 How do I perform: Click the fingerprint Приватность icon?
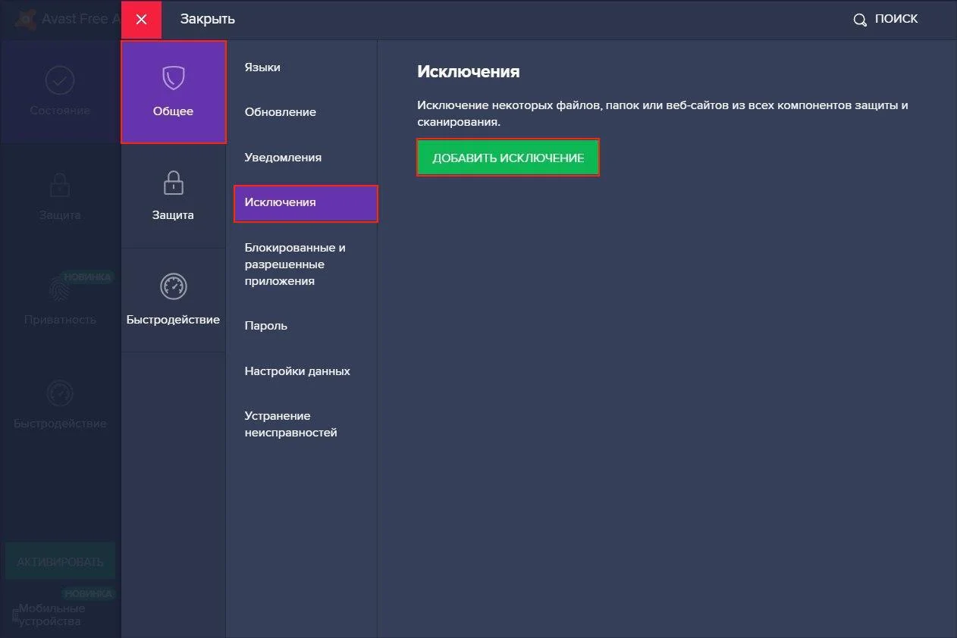click(x=59, y=289)
